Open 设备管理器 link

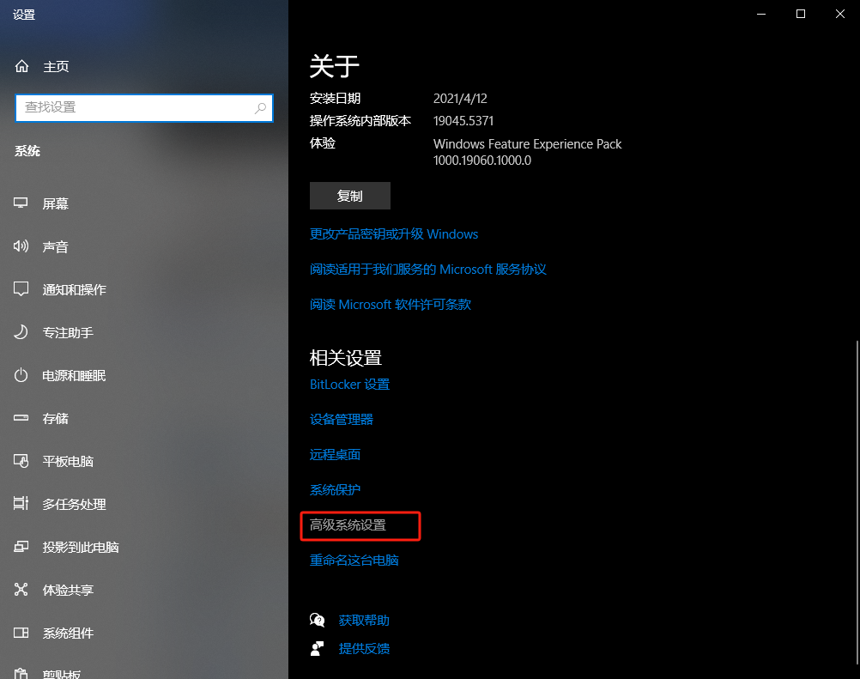(341, 420)
